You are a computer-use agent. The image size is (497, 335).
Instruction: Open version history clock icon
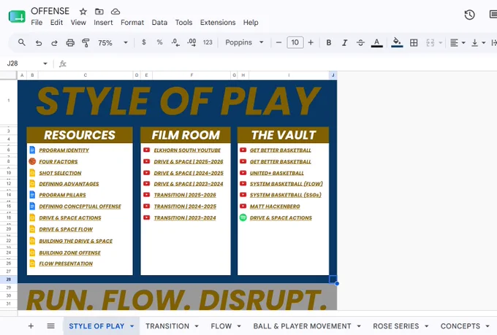[469, 15]
